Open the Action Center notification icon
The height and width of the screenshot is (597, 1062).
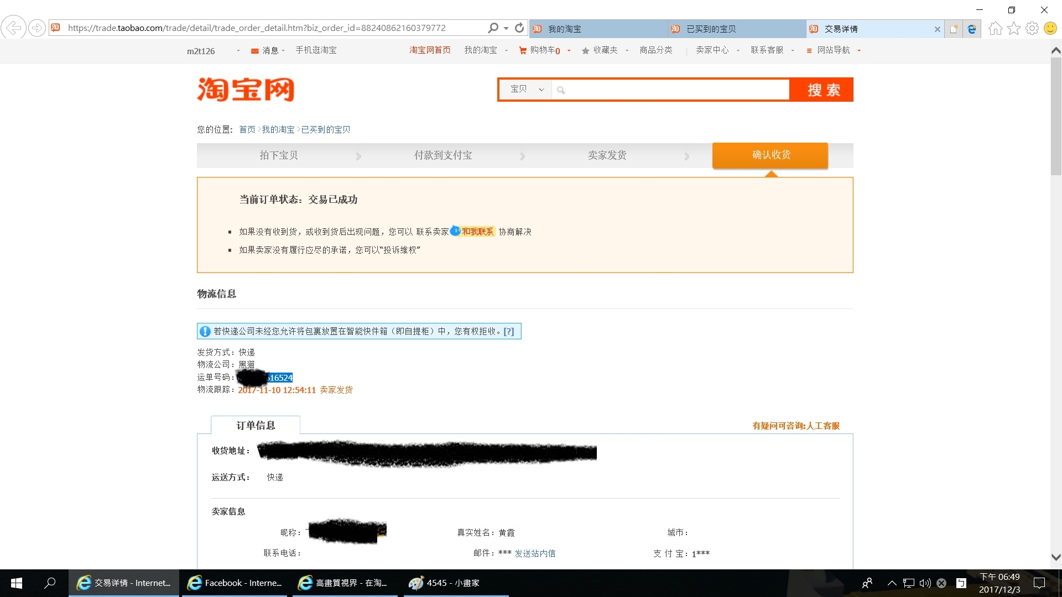tap(1039, 583)
